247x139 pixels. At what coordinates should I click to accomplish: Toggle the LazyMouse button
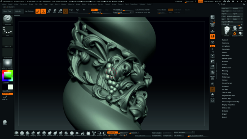pos(112,132)
